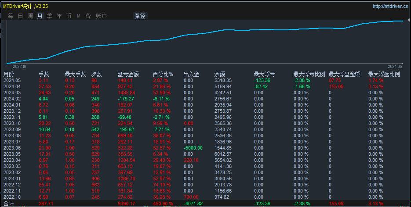Open the M tab
This screenshot has height=207, width=411.
[x=78, y=16]
